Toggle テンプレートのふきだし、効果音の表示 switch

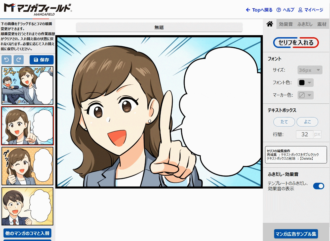[x=319, y=186]
